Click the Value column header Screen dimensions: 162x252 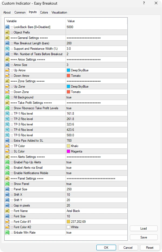click(x=96, y=21)
